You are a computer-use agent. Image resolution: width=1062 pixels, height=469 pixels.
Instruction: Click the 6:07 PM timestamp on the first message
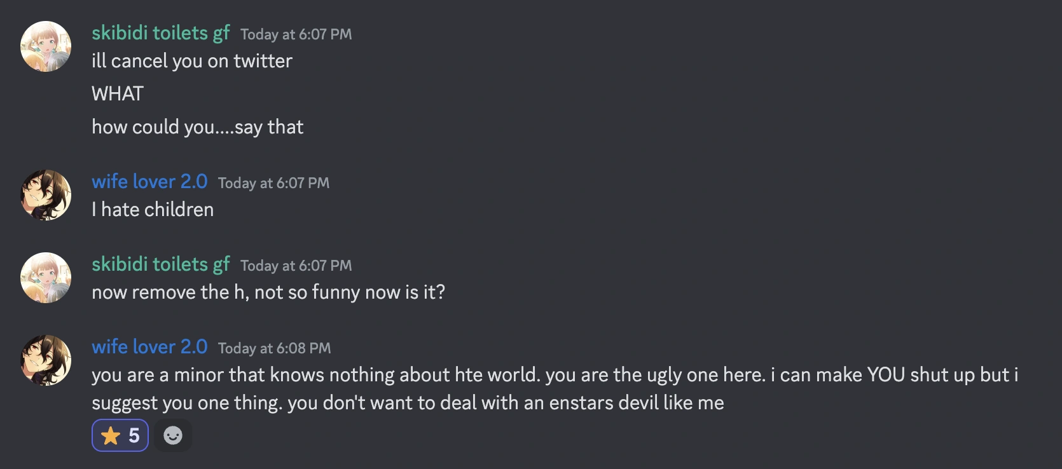tap(296, 34)
